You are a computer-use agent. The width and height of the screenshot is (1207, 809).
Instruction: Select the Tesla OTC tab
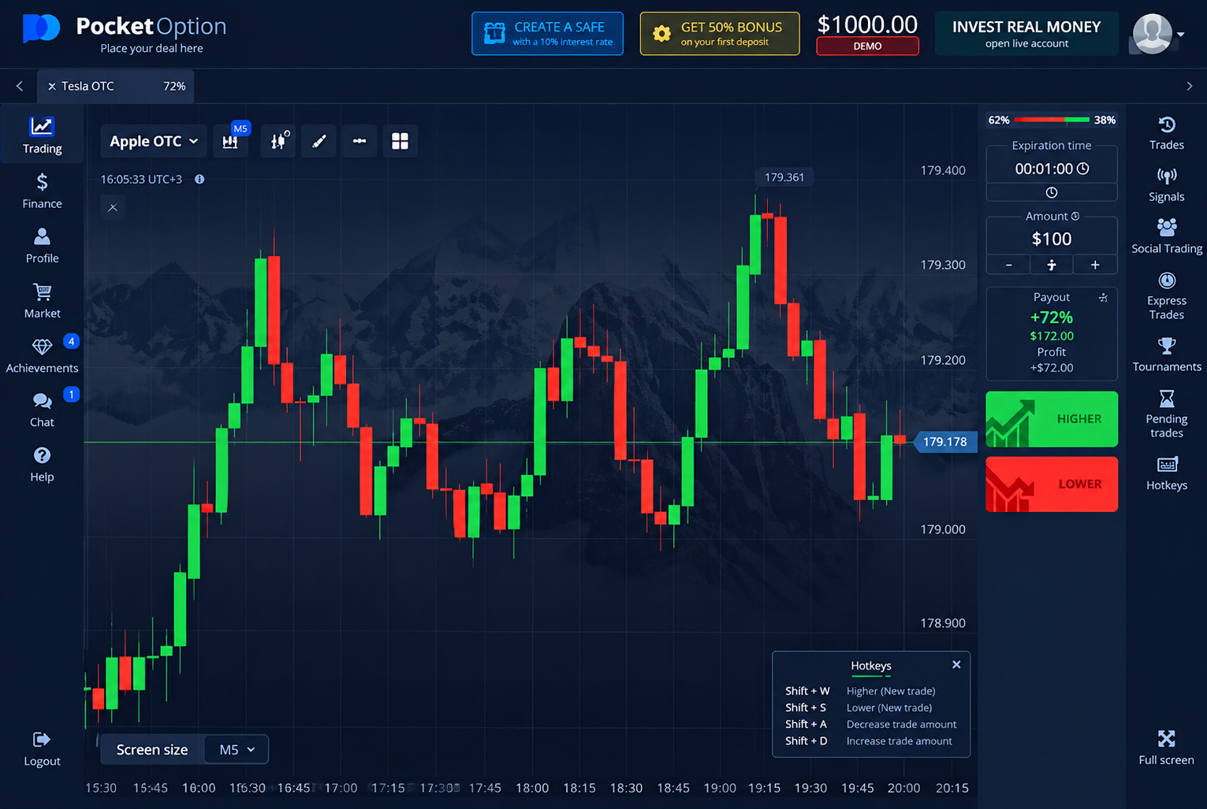pyautogui.click(x=115, y=86)
